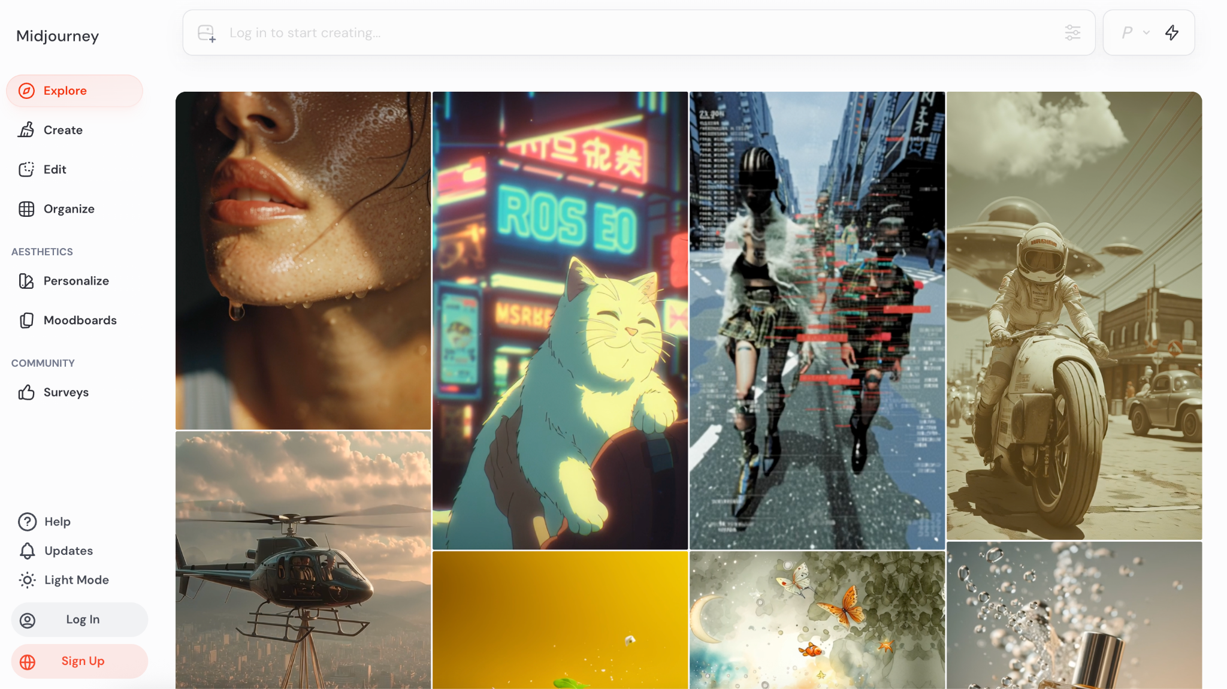Click the Personalize icon in sidebar
This screenshot has width=1227, height=689.
(26, 281)
